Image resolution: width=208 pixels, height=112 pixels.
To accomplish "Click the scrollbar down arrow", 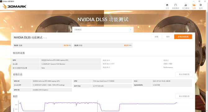I will tap(207, 111).
